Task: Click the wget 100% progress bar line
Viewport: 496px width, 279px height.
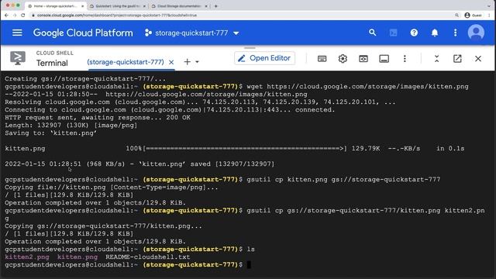Action: pos(234,148)
